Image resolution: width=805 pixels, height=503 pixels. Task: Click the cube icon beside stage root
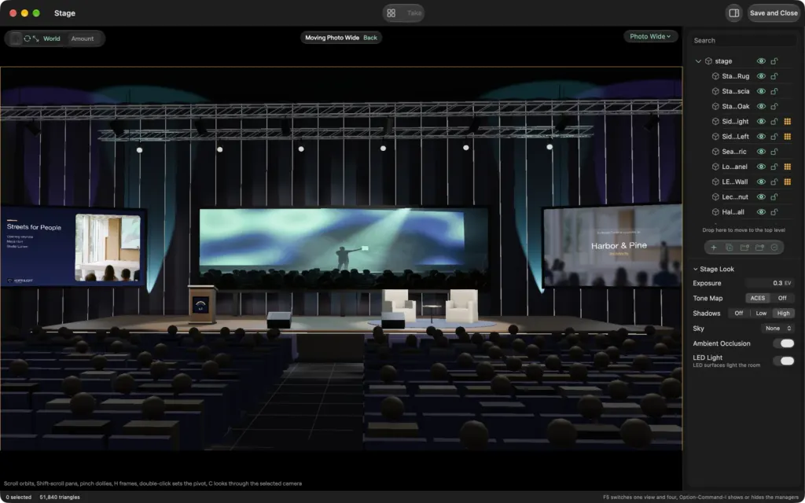click(708, 61)
